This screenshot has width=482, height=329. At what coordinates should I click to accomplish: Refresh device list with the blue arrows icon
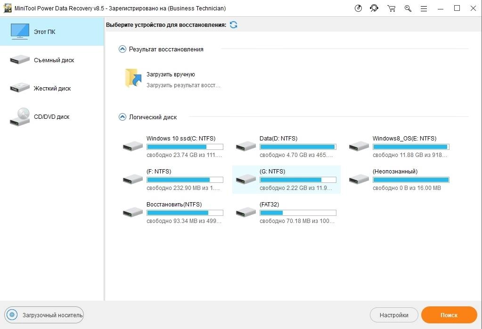coord(233,25)
